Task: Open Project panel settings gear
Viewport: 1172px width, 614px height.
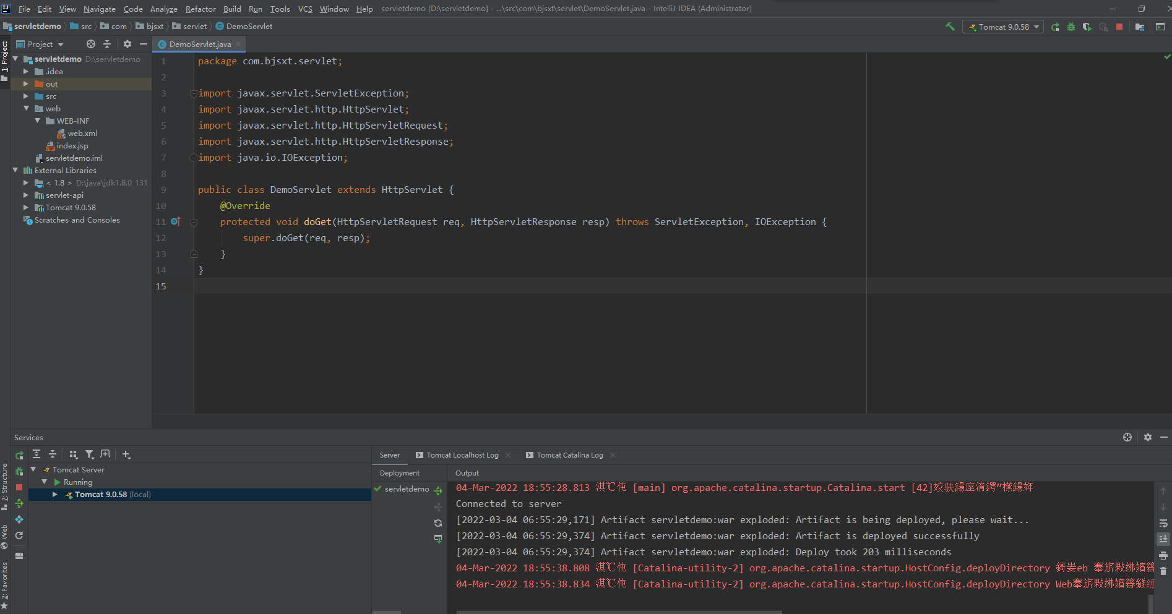Action: pyautogui.click(x=127, y=44)
